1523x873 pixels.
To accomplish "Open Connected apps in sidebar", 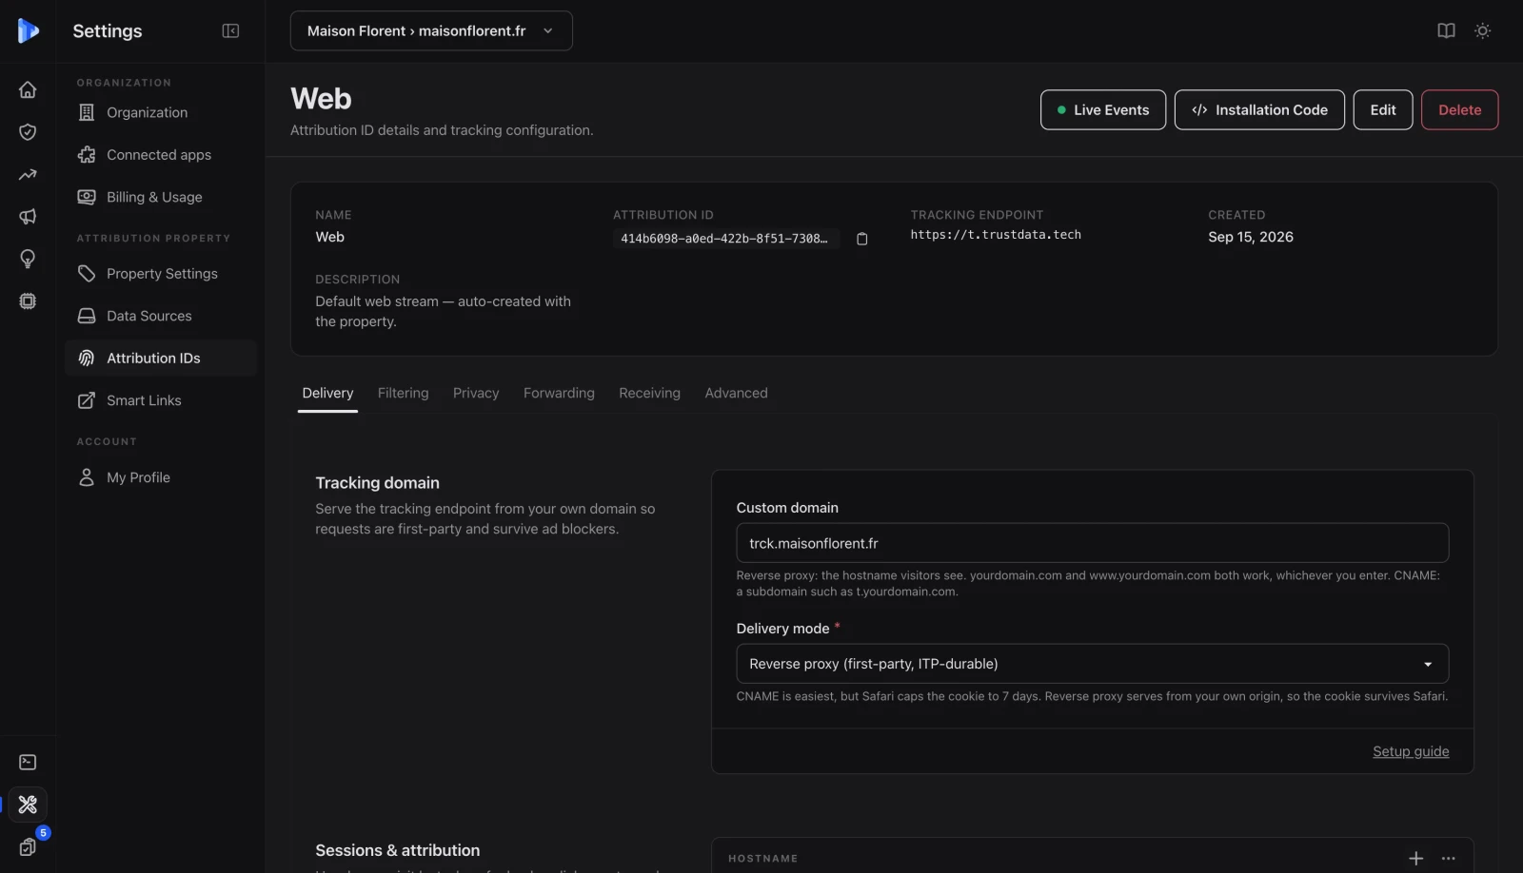I will pyautogui.click(x=161, y=155).
